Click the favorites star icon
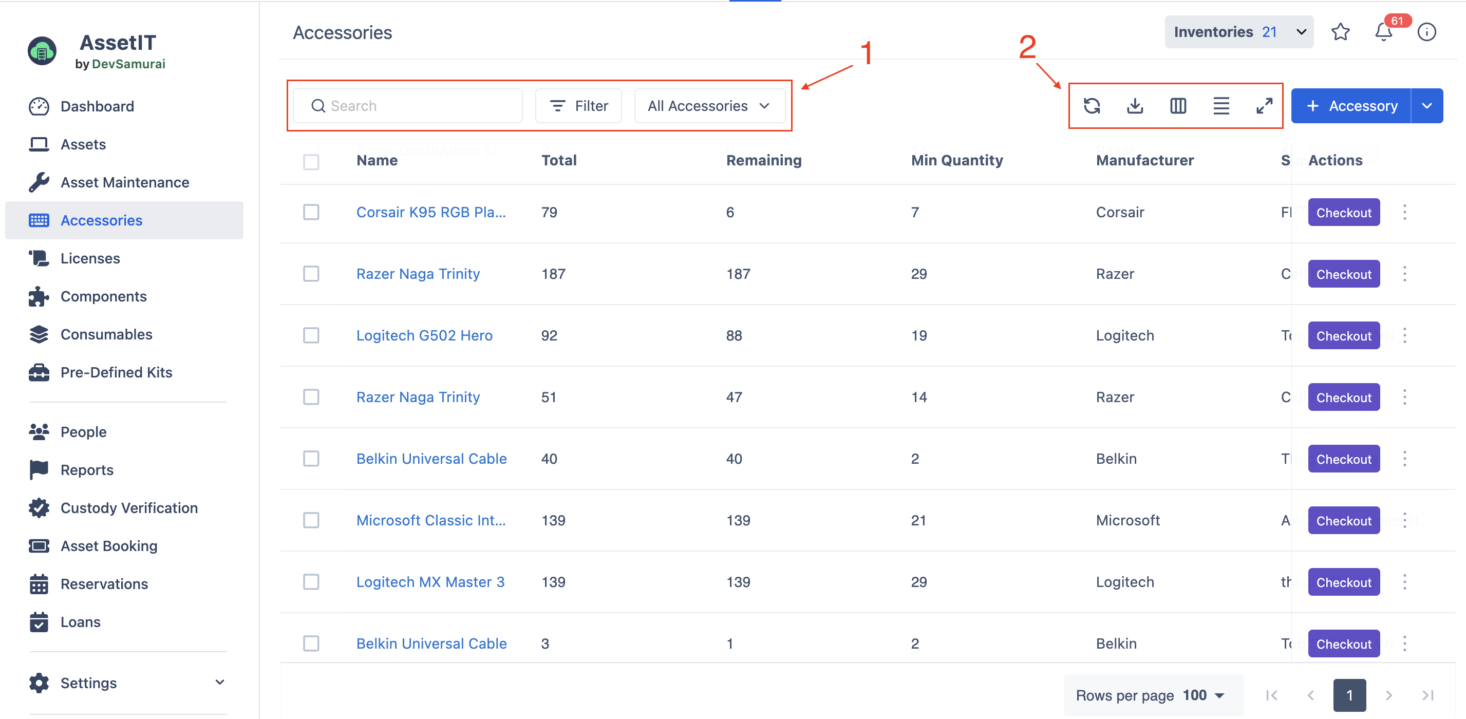The height and width of the screenshot is (719, 1466). pos(1340,32)
